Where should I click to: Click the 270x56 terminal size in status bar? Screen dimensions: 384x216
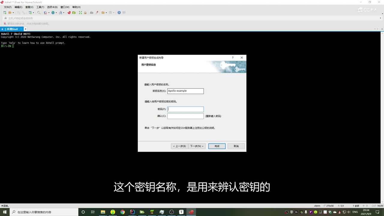[330, 206]
